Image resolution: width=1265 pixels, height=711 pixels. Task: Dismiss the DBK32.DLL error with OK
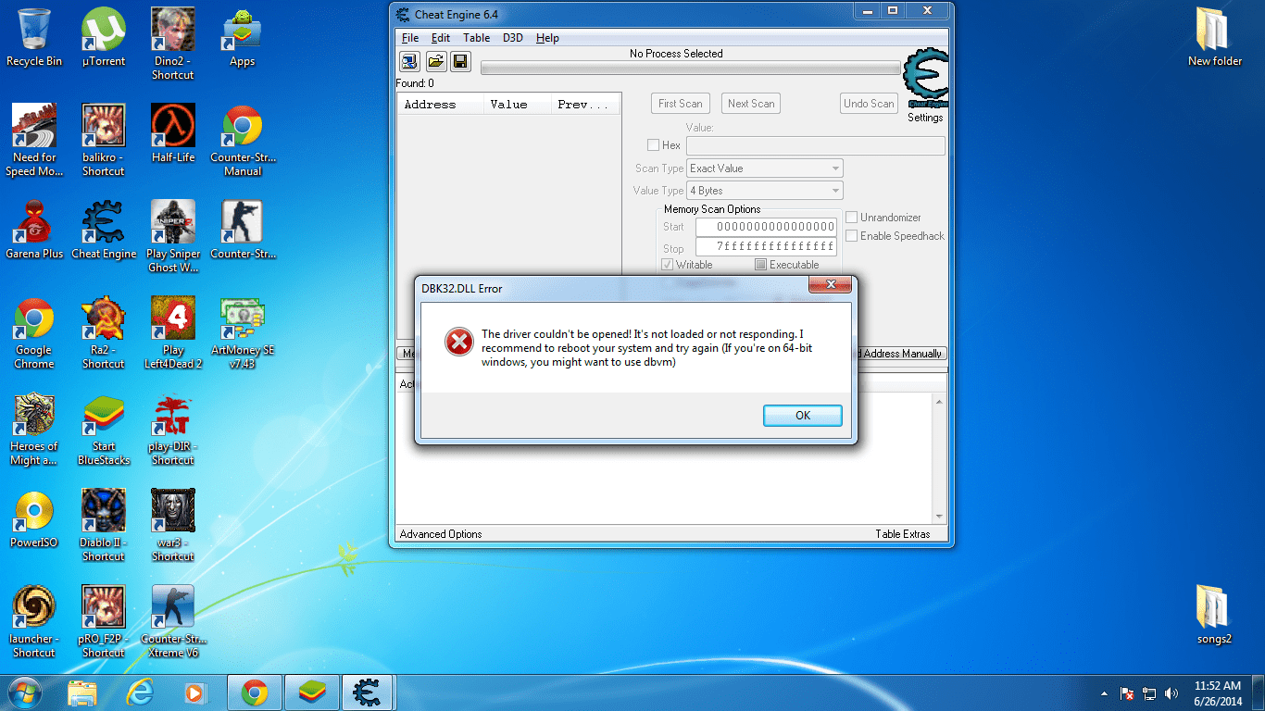(802, 415)
